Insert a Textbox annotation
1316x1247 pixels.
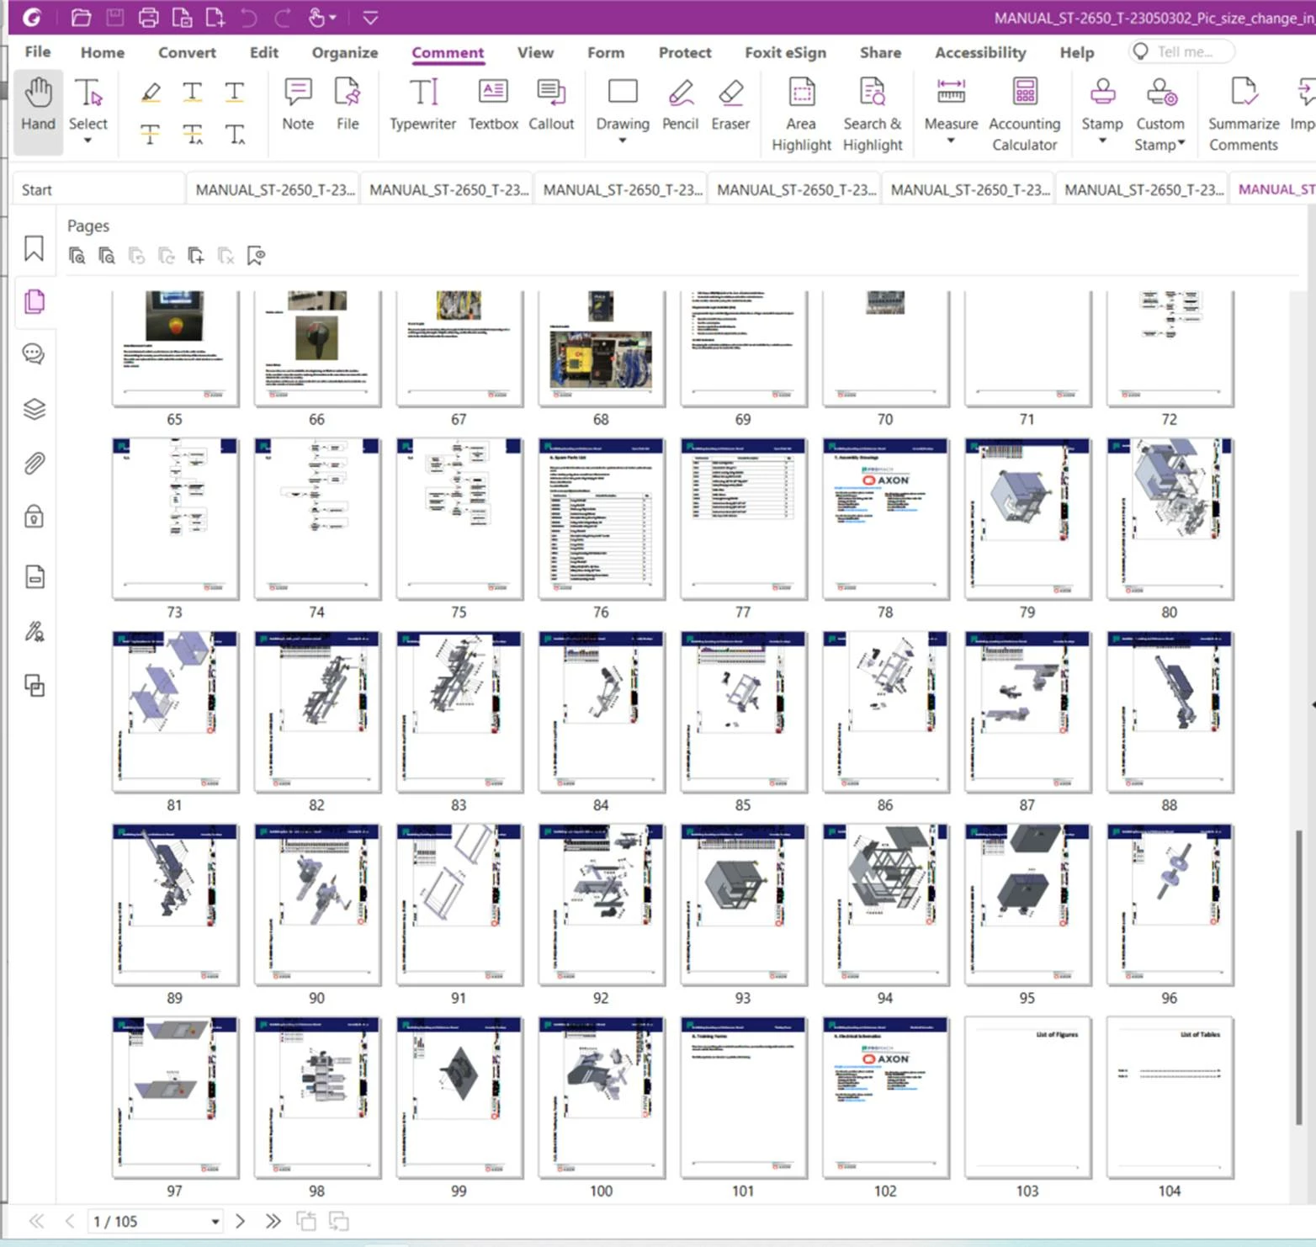(x=493, y=105)
